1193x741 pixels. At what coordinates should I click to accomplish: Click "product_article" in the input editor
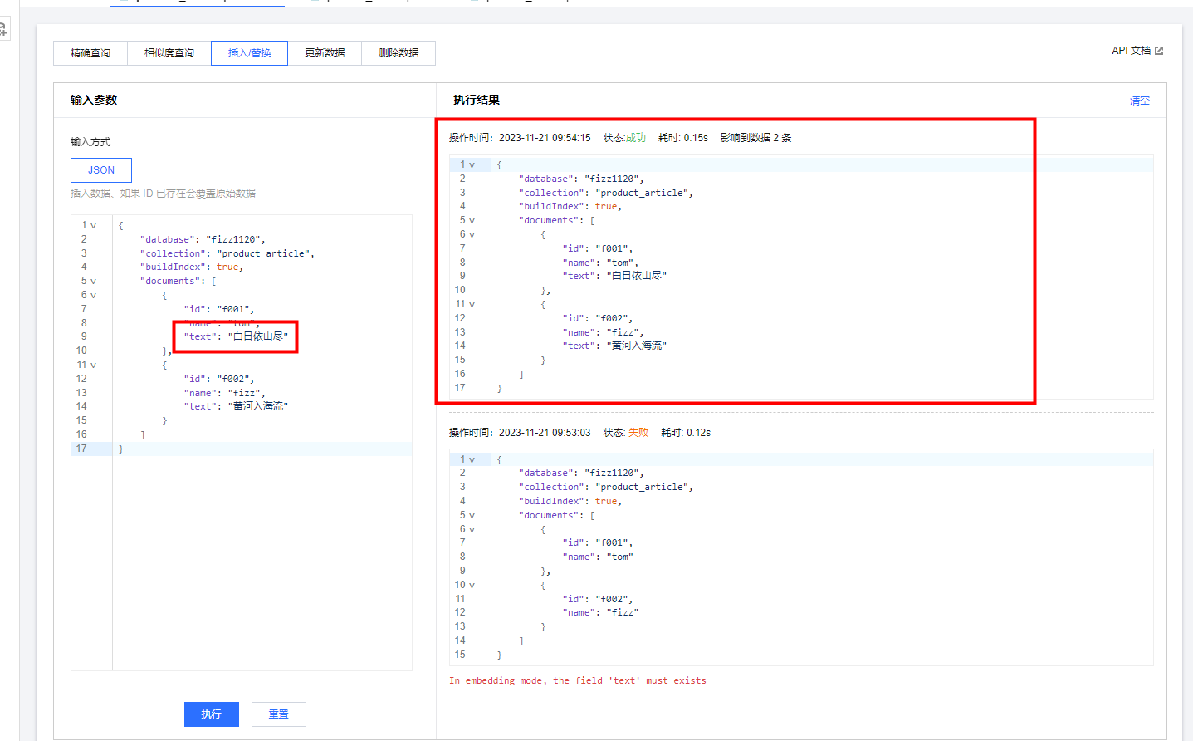(x=263, y=253)
